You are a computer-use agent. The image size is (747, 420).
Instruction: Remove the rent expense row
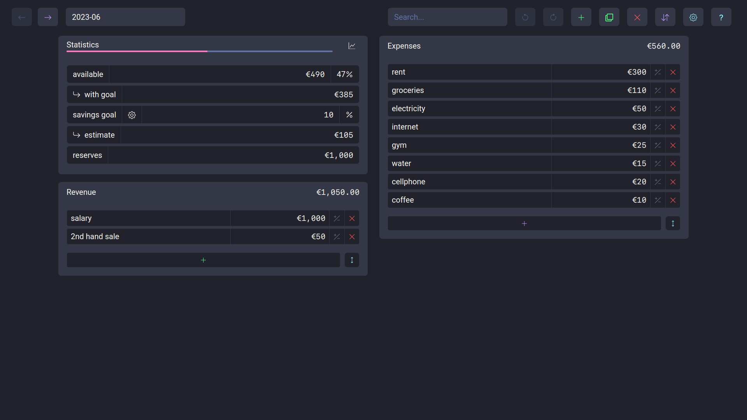[x=673, y=72]
